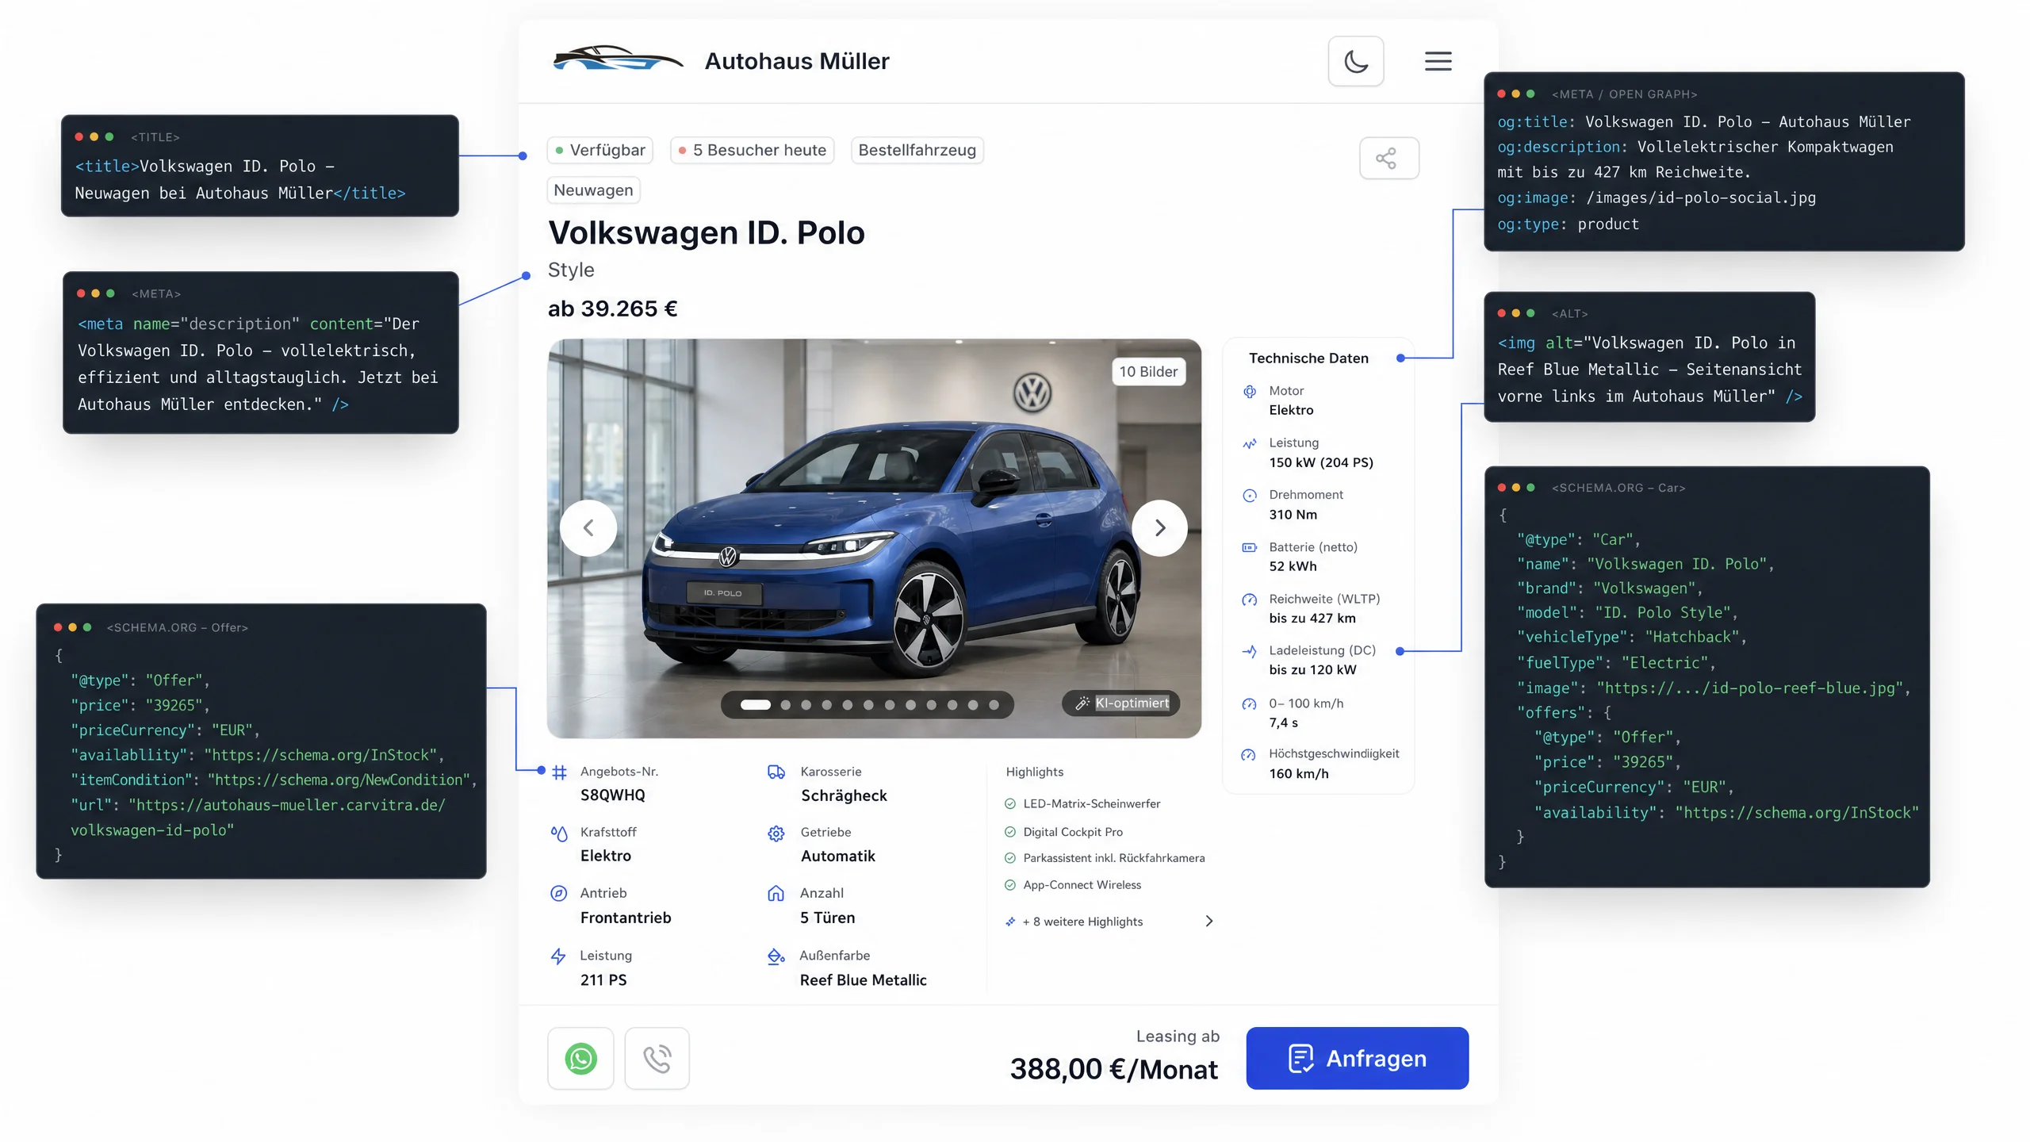
Task: Click the Style trim subtitle
Action: [x=571, y=270]
